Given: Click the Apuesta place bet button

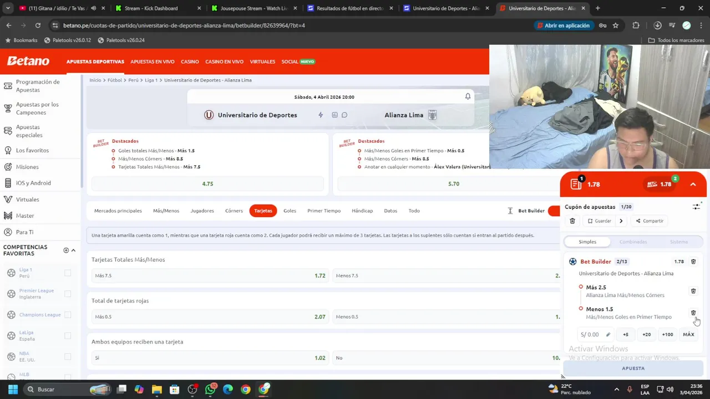Looking at the screenshot, I should [633, 369].
